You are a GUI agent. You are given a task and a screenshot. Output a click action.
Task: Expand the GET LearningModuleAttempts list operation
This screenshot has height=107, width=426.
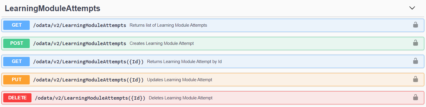[x=213, y=25]
